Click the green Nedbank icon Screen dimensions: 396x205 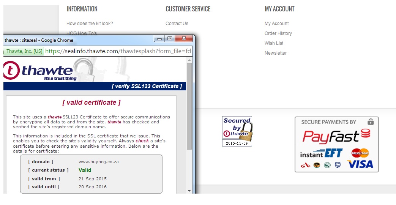[327, 165]
